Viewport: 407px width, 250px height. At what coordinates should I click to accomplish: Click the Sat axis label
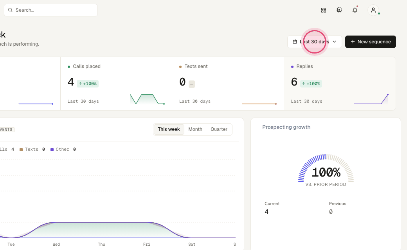click(192, 244)
